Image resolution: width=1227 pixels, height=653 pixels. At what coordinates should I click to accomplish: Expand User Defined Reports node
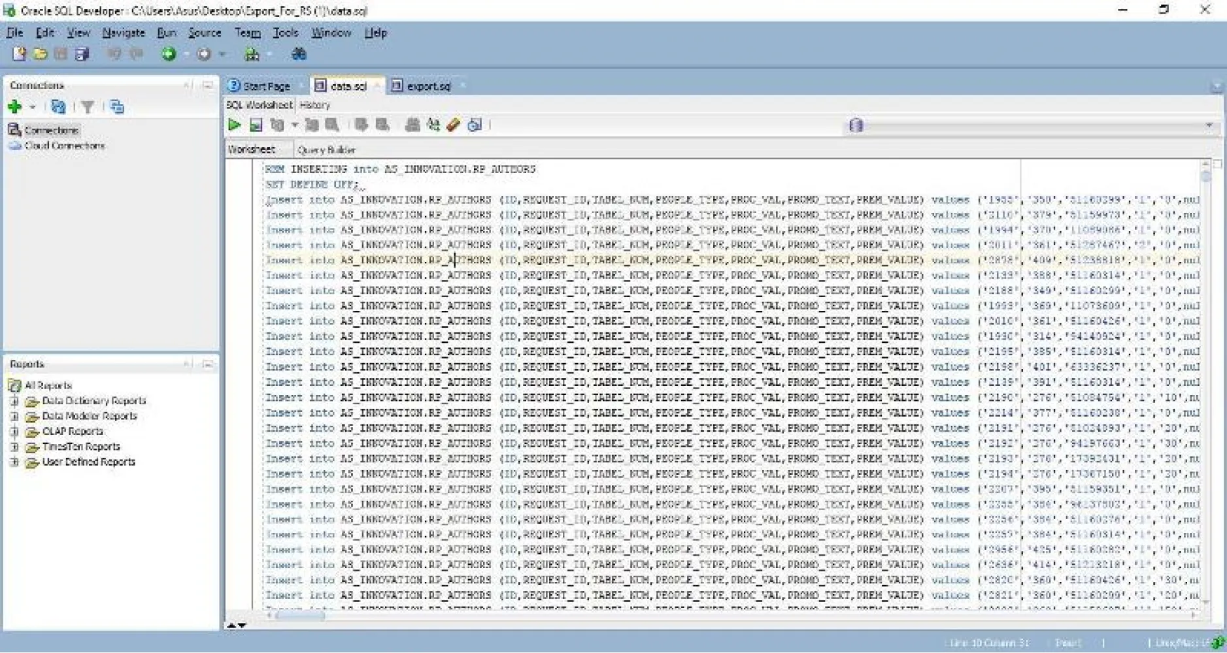(14, 462)
